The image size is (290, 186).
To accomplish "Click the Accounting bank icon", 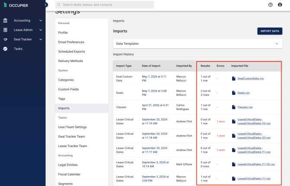I will click(5, 20).
